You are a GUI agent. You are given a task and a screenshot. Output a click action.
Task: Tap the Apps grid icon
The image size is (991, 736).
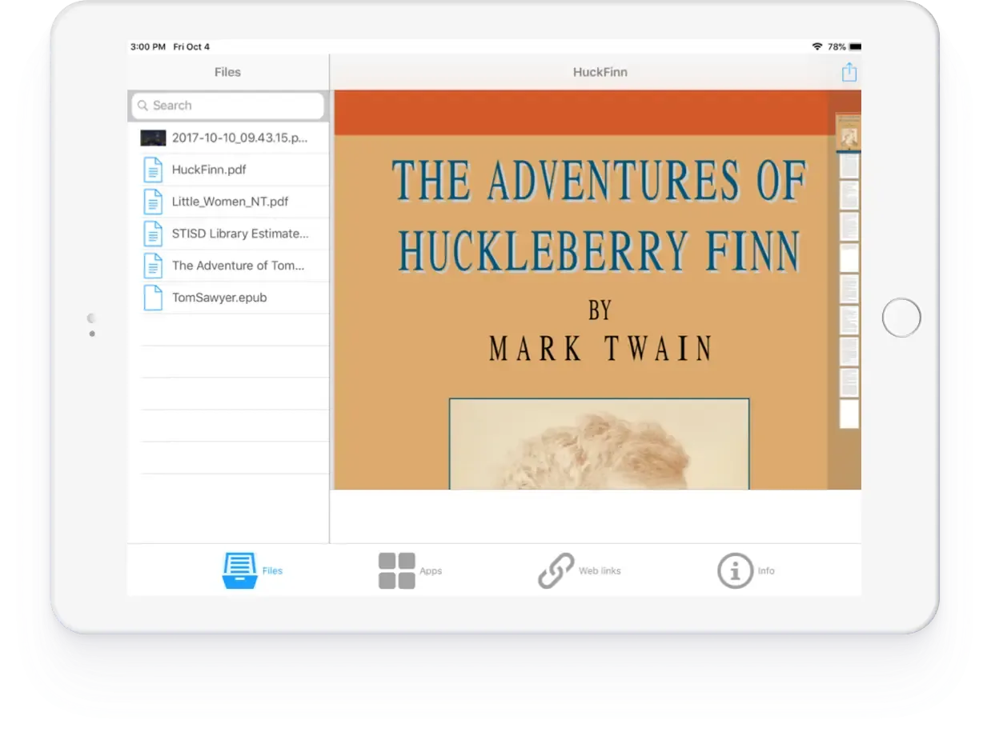point(397,570)
